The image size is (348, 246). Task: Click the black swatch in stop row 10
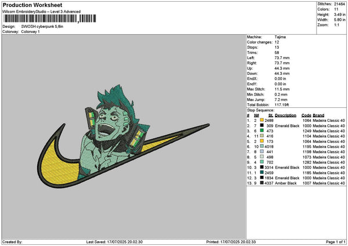[x=262, y=167]
